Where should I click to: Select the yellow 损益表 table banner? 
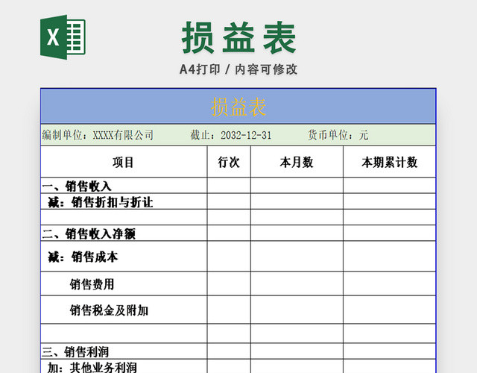238,107
